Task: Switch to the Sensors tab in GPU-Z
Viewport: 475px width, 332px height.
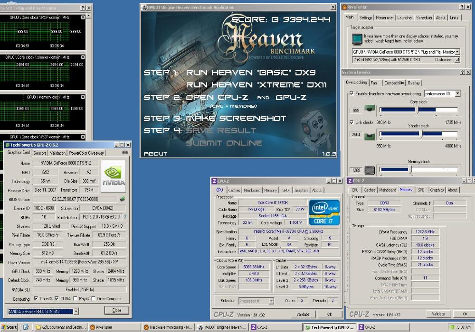Action: tap(40, 153)
